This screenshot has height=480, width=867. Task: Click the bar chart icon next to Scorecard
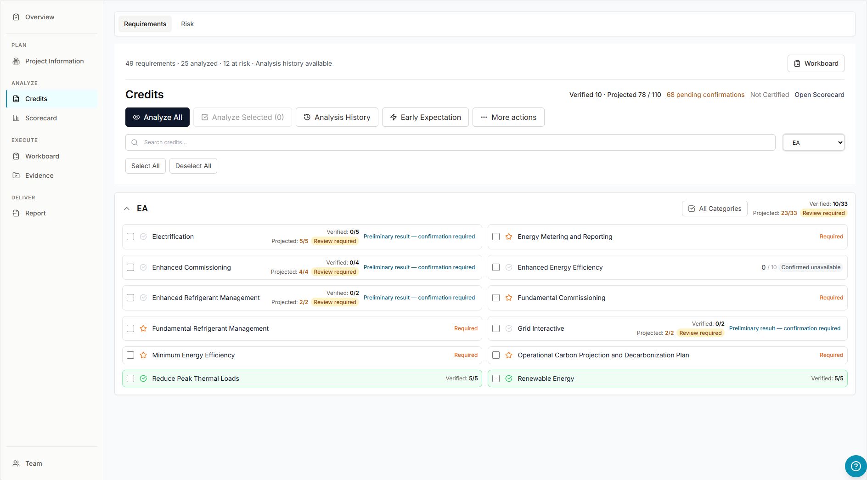coord(16,118)
